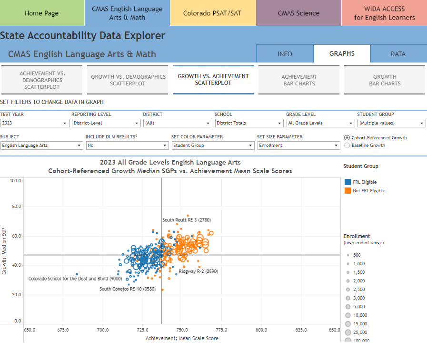Screen dimensions: 427x343
Task: Open the Grade Level dropdown
Action: 319,123
